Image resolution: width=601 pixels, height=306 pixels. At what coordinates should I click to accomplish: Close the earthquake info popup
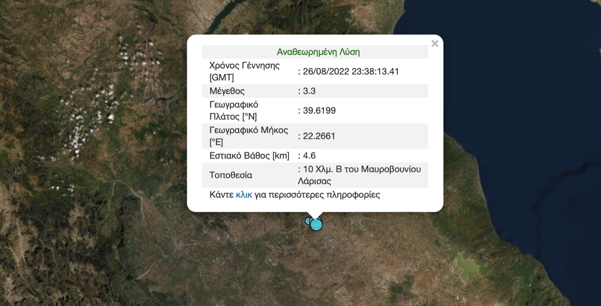pos(435,44)
